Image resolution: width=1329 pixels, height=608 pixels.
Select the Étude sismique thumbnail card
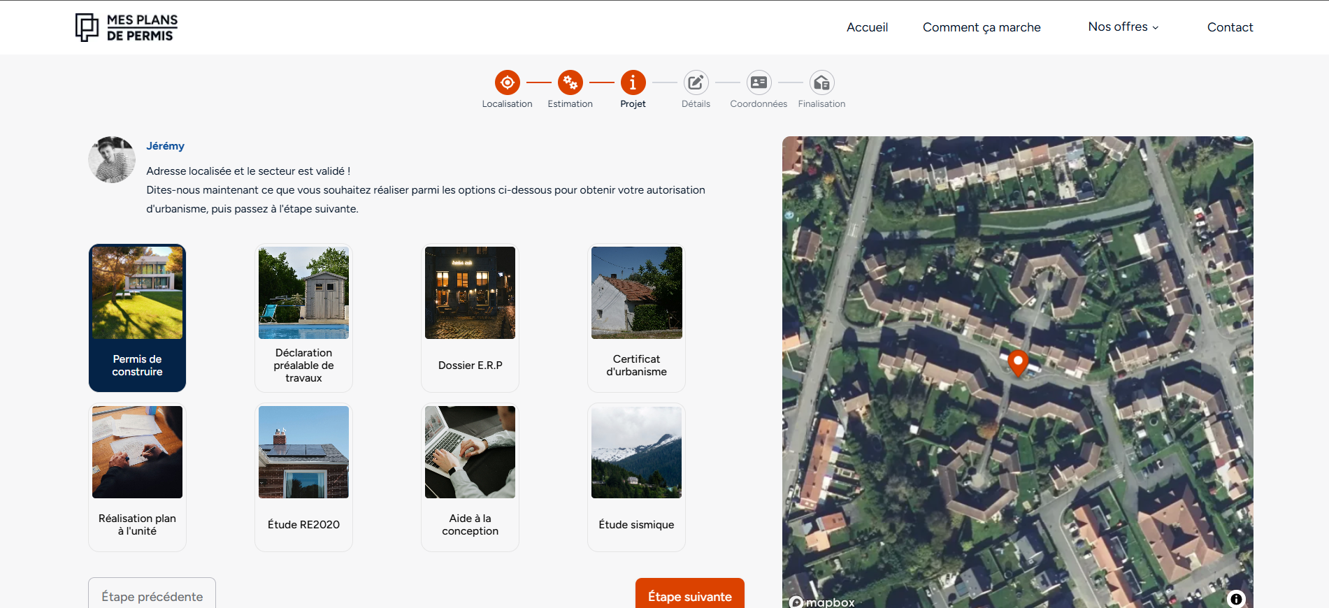coord(636,477)
